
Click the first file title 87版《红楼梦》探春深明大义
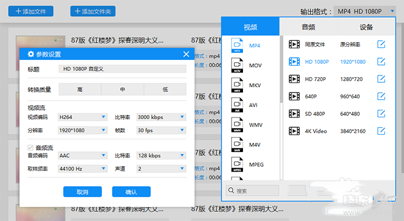point(117,40)
